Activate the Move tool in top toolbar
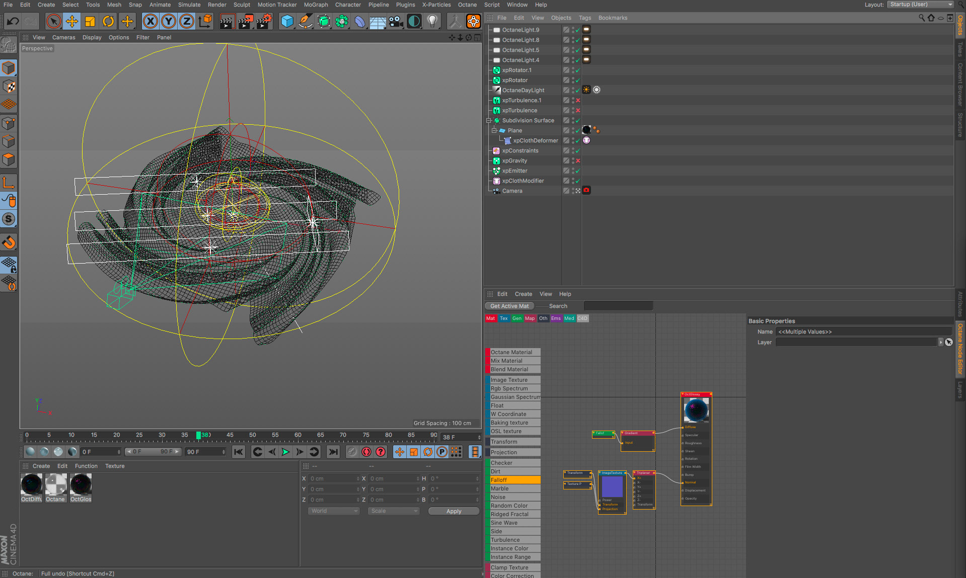 (71, 21)
